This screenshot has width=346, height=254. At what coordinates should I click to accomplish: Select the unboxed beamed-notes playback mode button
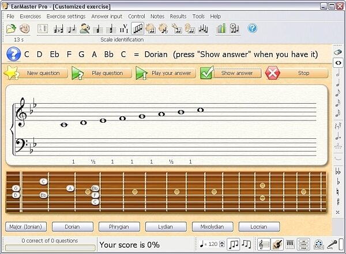246,244
